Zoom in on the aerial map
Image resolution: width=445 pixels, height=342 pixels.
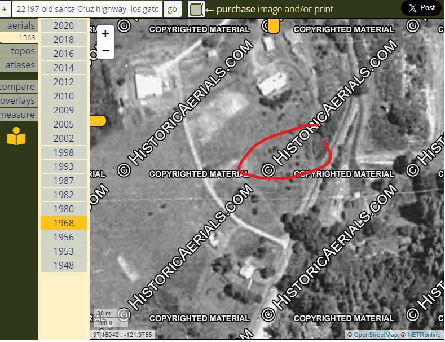[x=105, y=34]
